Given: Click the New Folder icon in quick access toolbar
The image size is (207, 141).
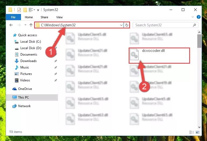Looking at the screenshot, I should coord(25,10).
